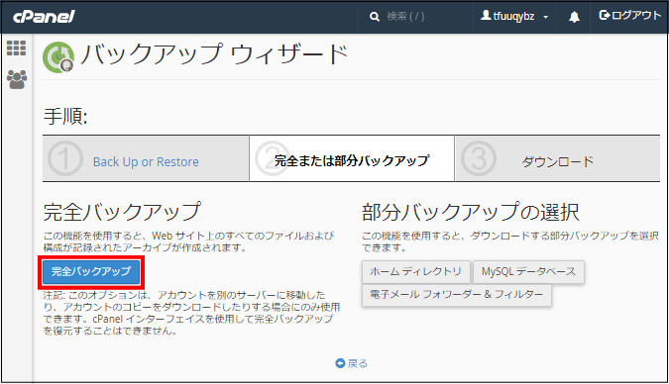Click the user silhouette icon beside tfuuqybz
Screen dimensions: 669x384
(x=486, y=16)
